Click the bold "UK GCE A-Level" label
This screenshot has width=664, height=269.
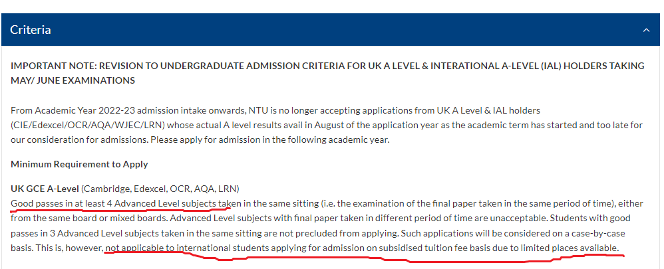[x=45, y=189]
